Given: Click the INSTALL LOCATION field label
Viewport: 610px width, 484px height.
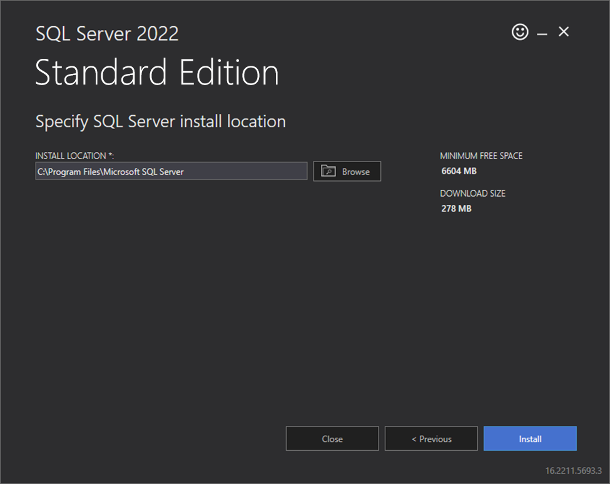Looking at the screenshot, I should click(x=69, y=156).
